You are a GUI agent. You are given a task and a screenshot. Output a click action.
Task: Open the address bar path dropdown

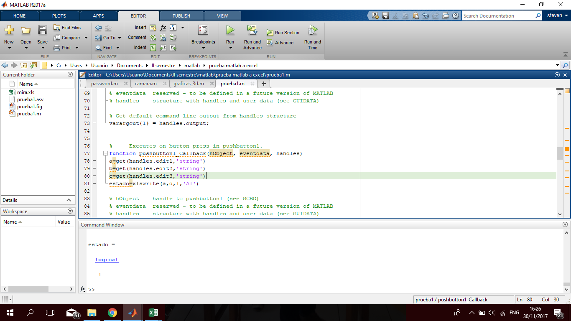[x=557, y=65]
